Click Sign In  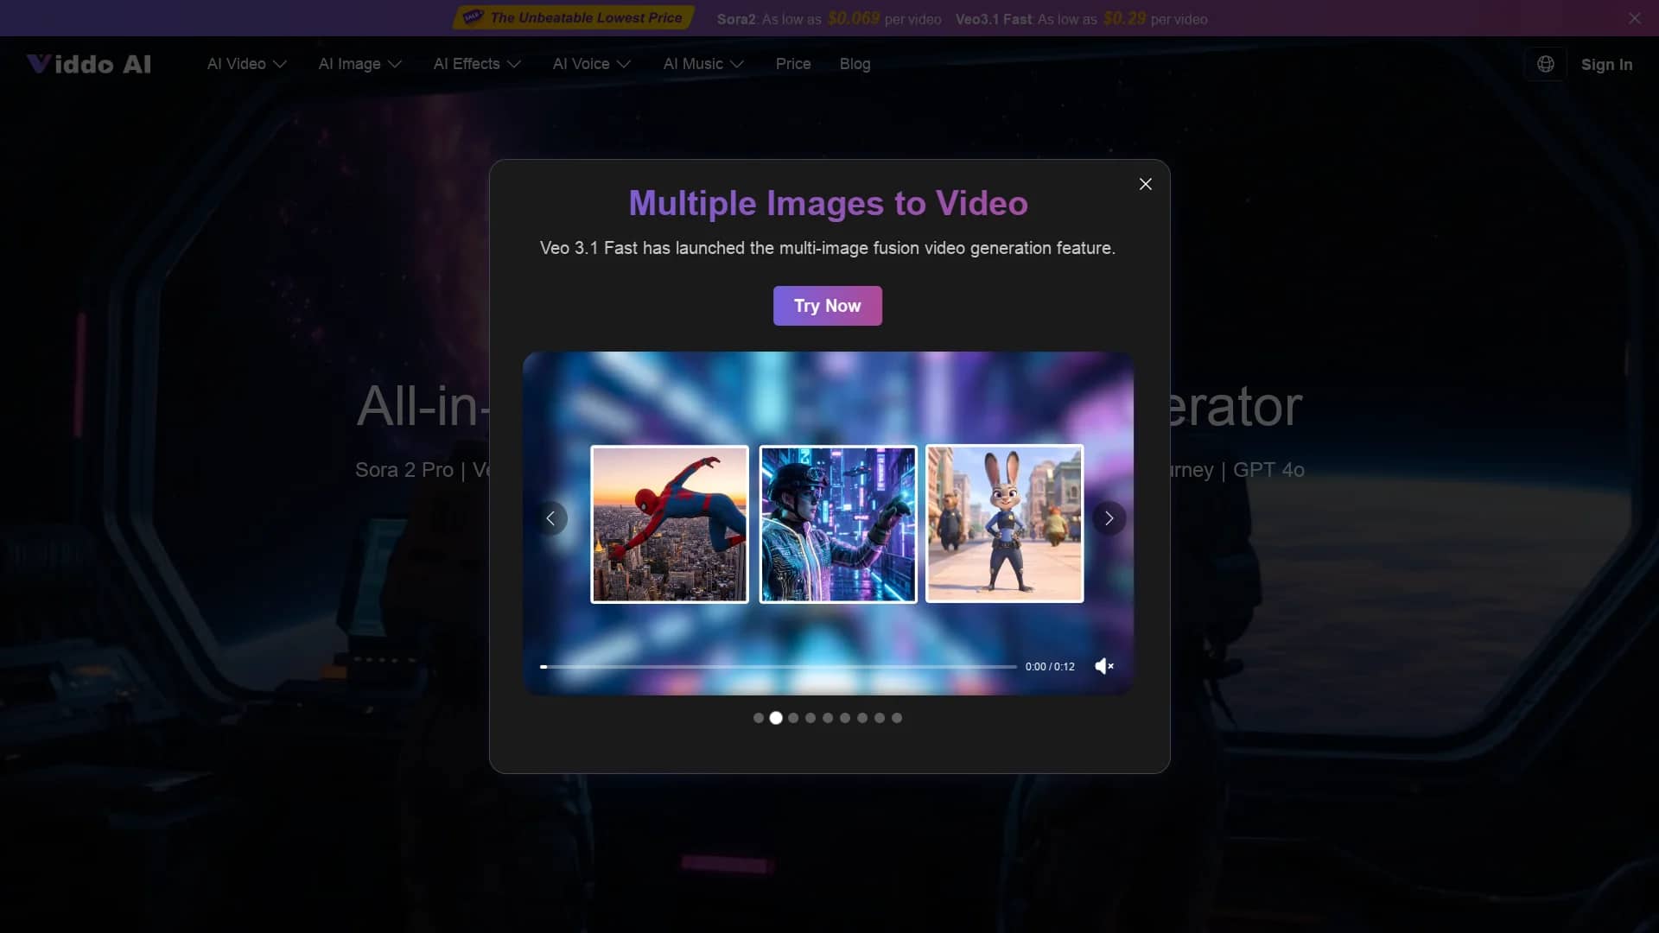pyautogui.click(x=1606, y=65)
